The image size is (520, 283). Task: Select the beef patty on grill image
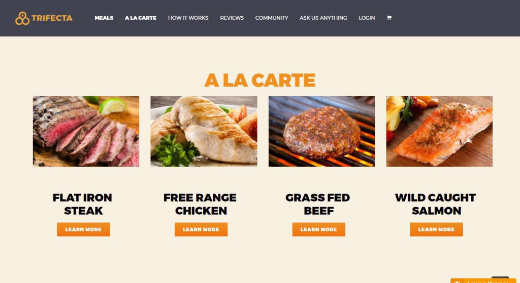point(321,132)
